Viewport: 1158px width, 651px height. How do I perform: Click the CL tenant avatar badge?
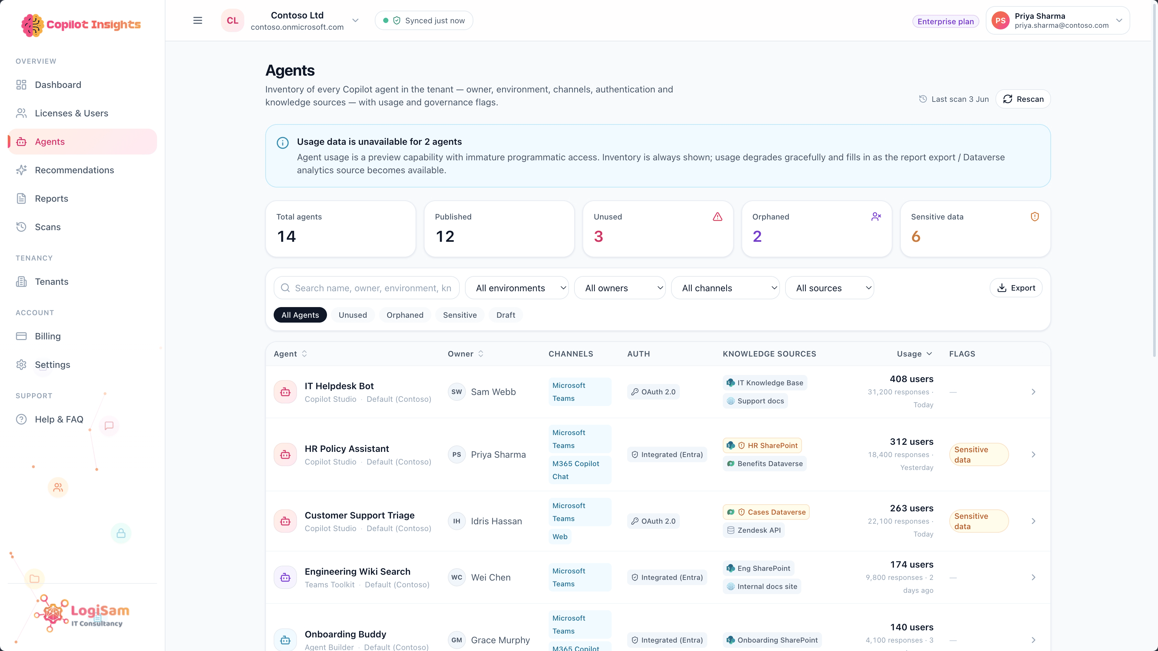point(232,20)
